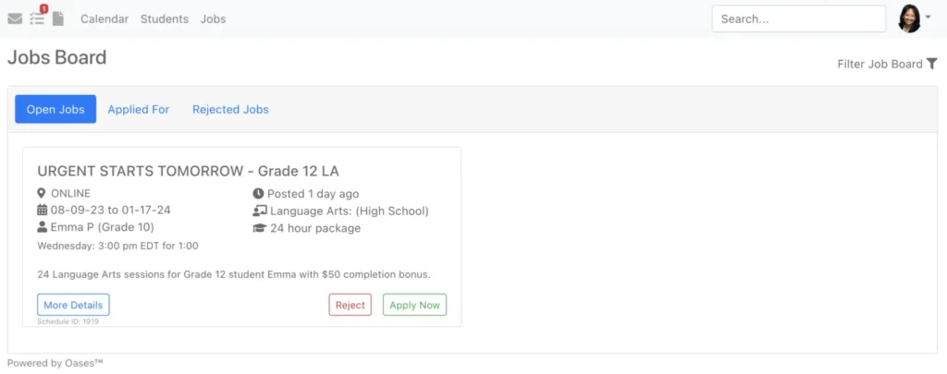Click the person icon beside Emma P
This screenshot has width=947, height=374.
[x=42, y=227]
